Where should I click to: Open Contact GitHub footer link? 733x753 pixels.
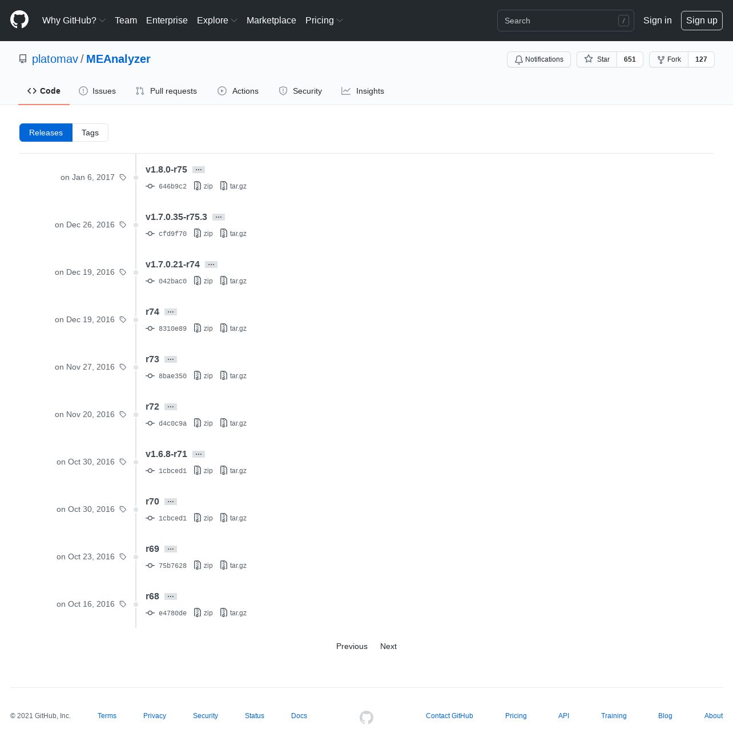point(449,716)
